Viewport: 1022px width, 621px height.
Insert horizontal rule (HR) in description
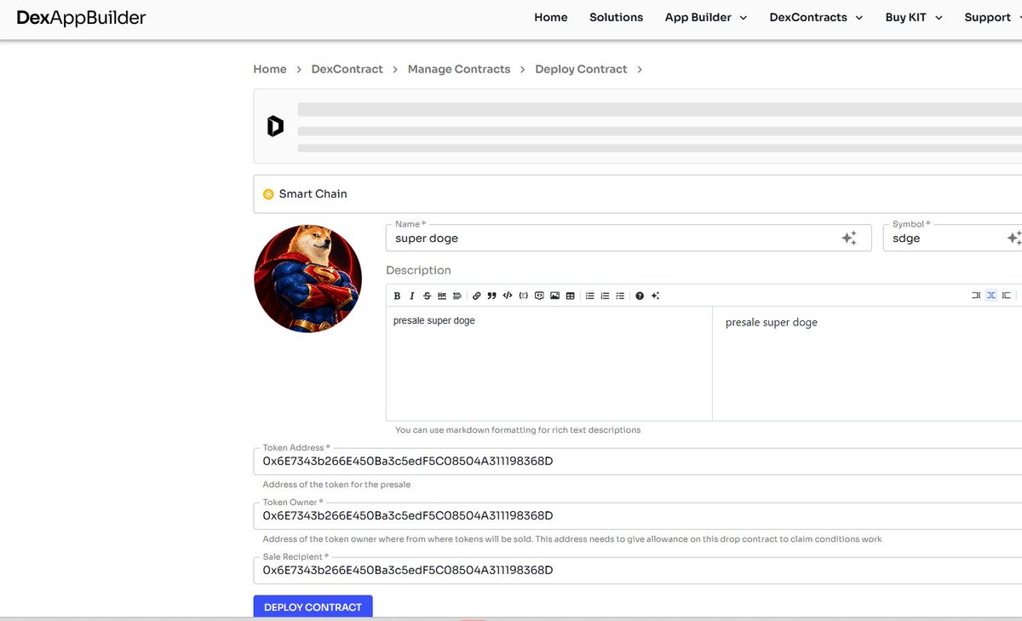point(442,296)
